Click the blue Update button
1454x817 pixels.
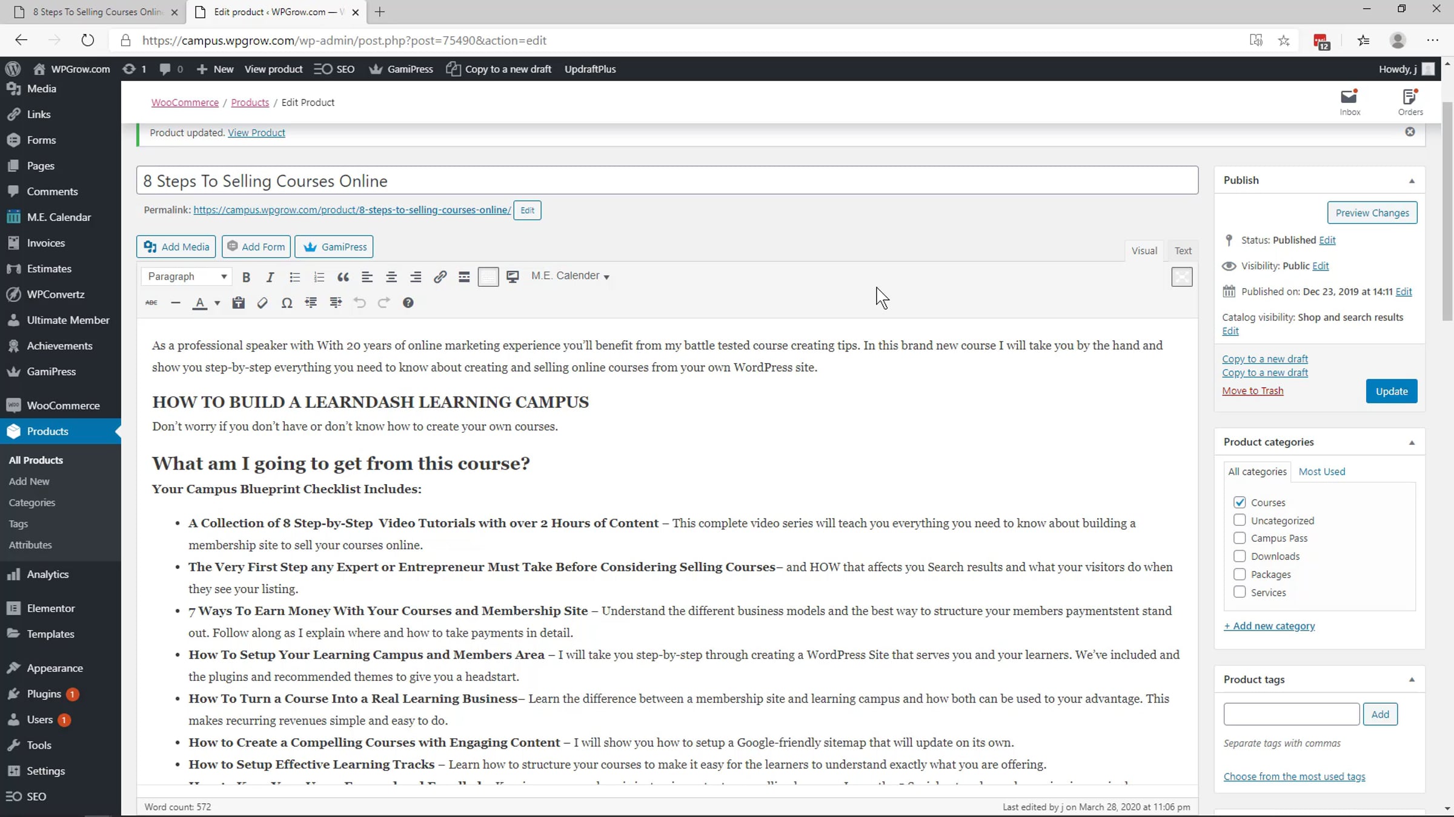1391,392
